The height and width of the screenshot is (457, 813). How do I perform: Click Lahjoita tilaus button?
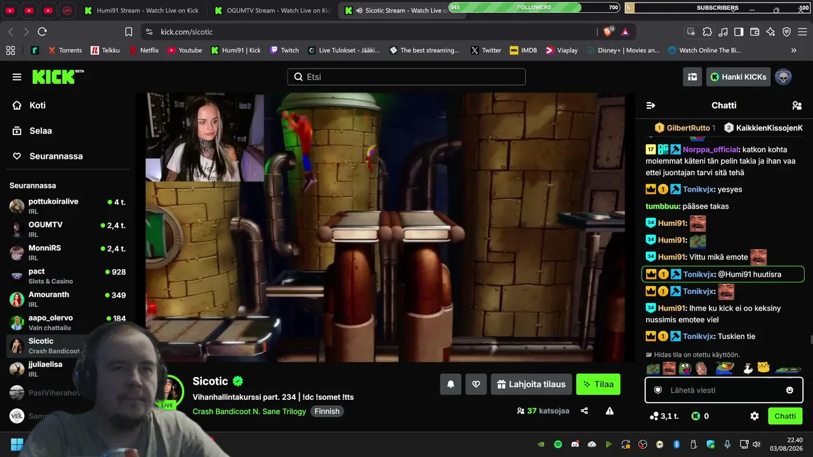(532, 384)
